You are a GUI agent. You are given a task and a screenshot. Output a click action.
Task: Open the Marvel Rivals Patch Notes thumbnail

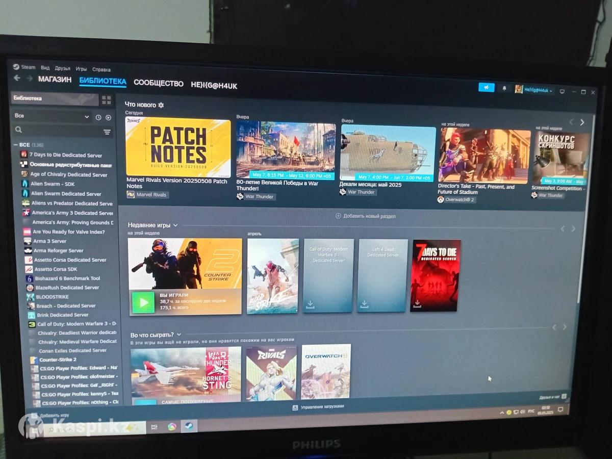(178, 147)
